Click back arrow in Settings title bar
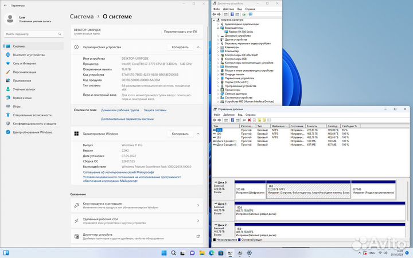The width and height of the screenshot is (413, 258). [x=5, y=5]
